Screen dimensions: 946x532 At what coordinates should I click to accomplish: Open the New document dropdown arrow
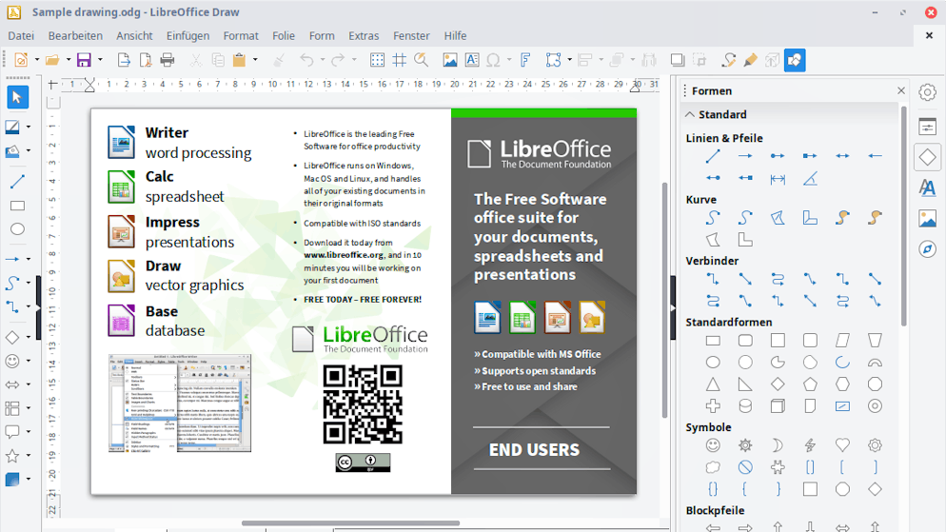point(37,60)
